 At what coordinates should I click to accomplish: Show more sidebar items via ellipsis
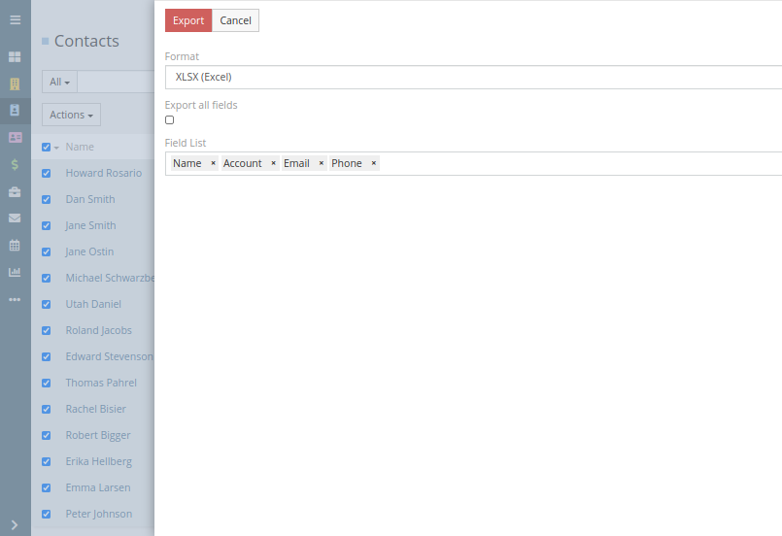coord(15,300)
